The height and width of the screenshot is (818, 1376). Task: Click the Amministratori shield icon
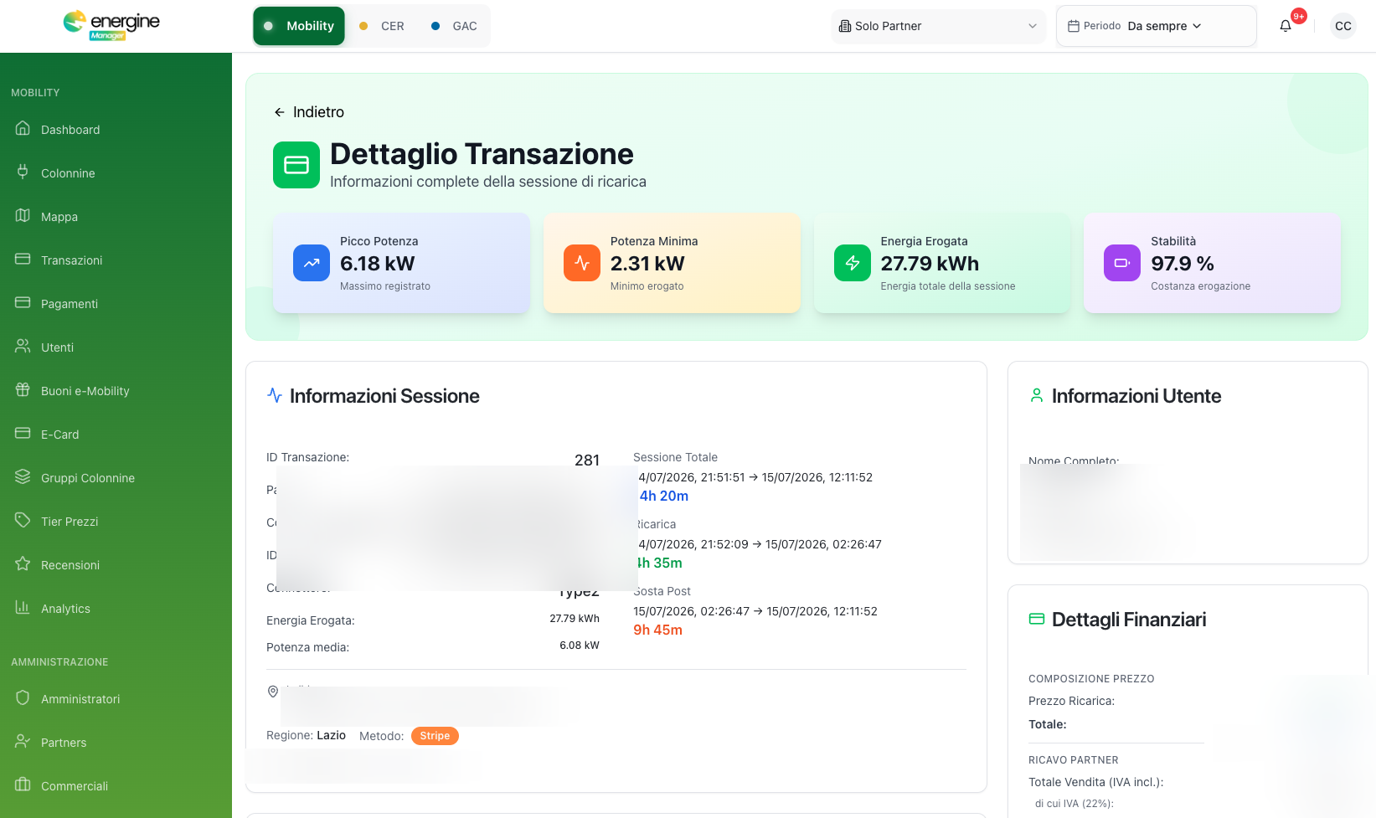tap(23, 698)
